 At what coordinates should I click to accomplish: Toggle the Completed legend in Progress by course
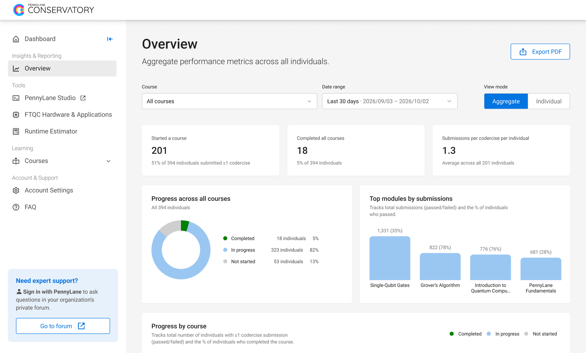pos(466,334)
